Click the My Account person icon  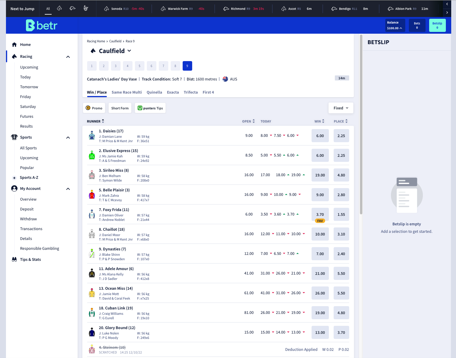[14, 188]
